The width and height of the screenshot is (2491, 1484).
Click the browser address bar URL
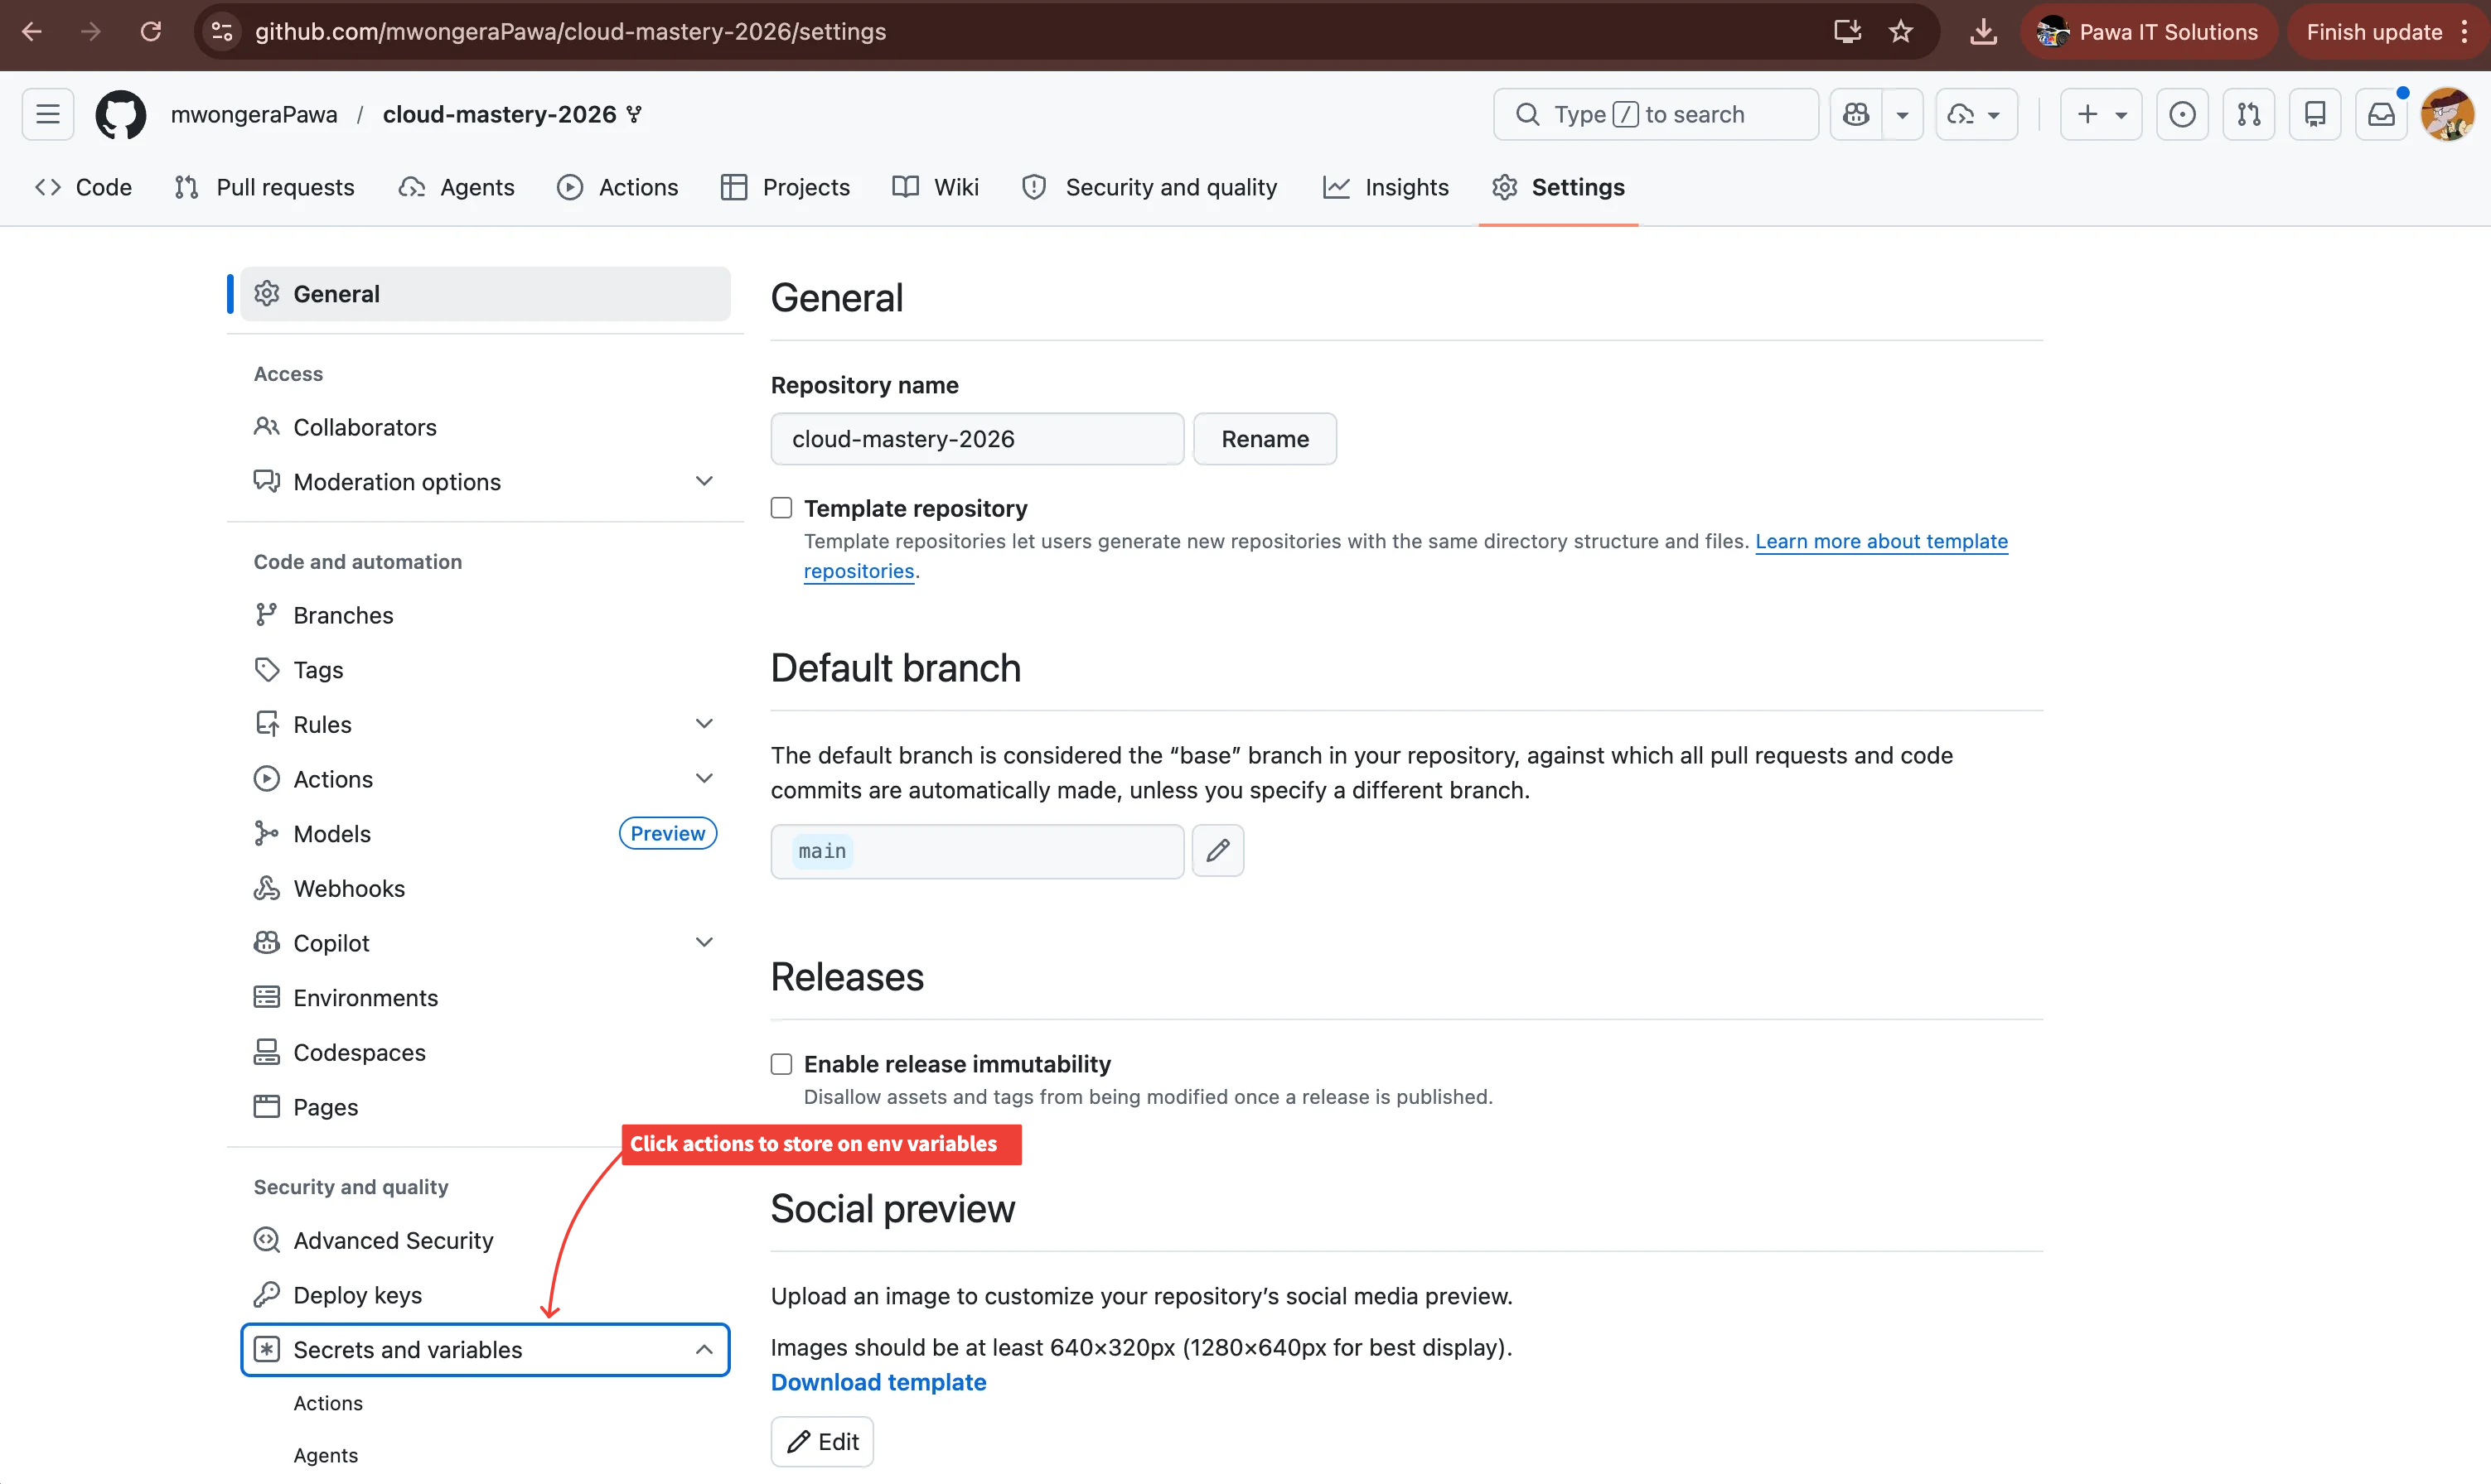point(570,31)
